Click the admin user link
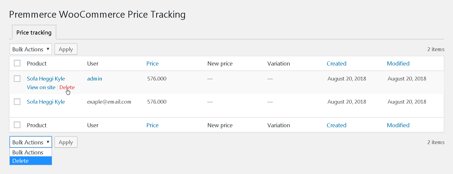Screen dimensions: 453x174 [94, 79]
